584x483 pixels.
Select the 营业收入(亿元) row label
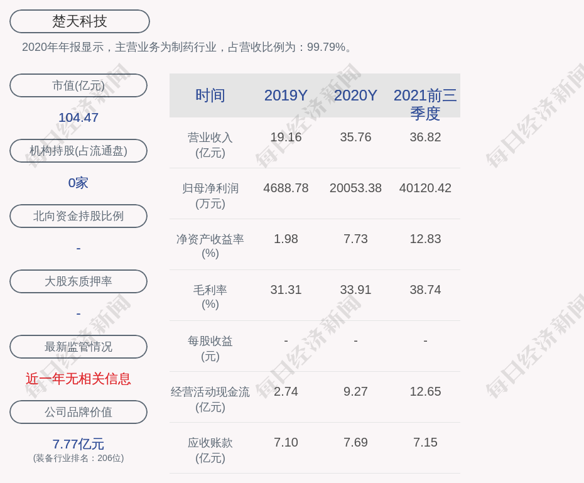pos(210,144)
